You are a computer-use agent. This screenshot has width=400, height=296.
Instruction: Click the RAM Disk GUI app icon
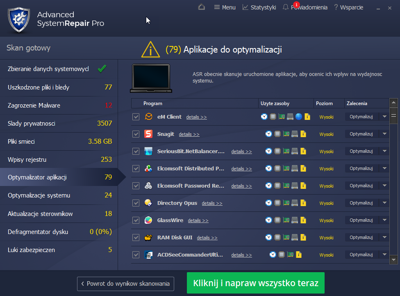(x=148, y=237)
